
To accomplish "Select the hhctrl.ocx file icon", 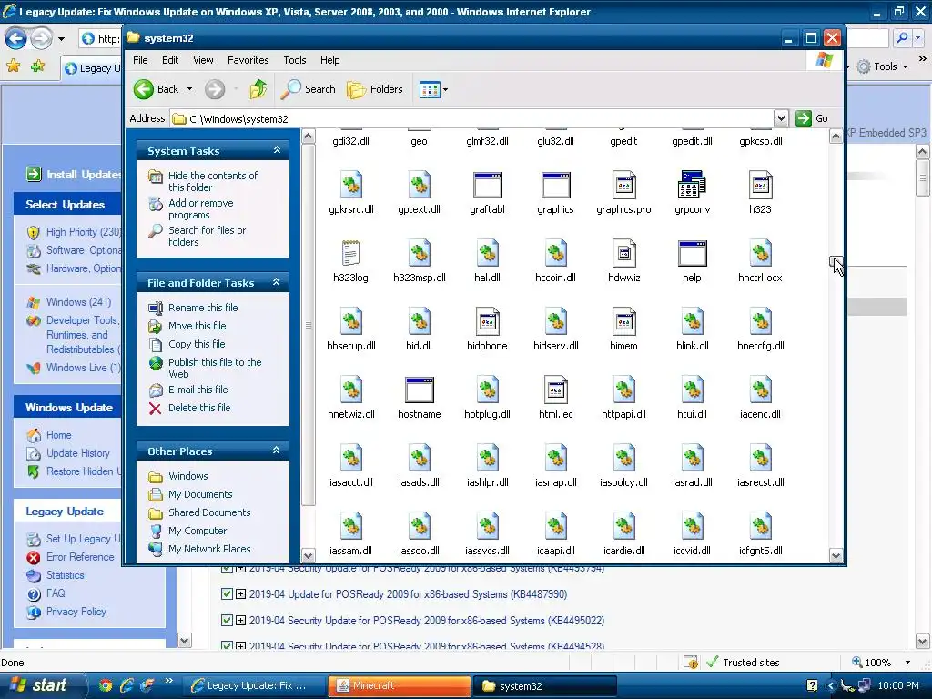I will click(x=760, y=253).
